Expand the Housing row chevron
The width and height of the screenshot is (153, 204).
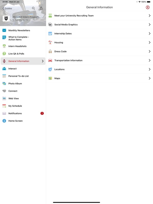[150, 42]
